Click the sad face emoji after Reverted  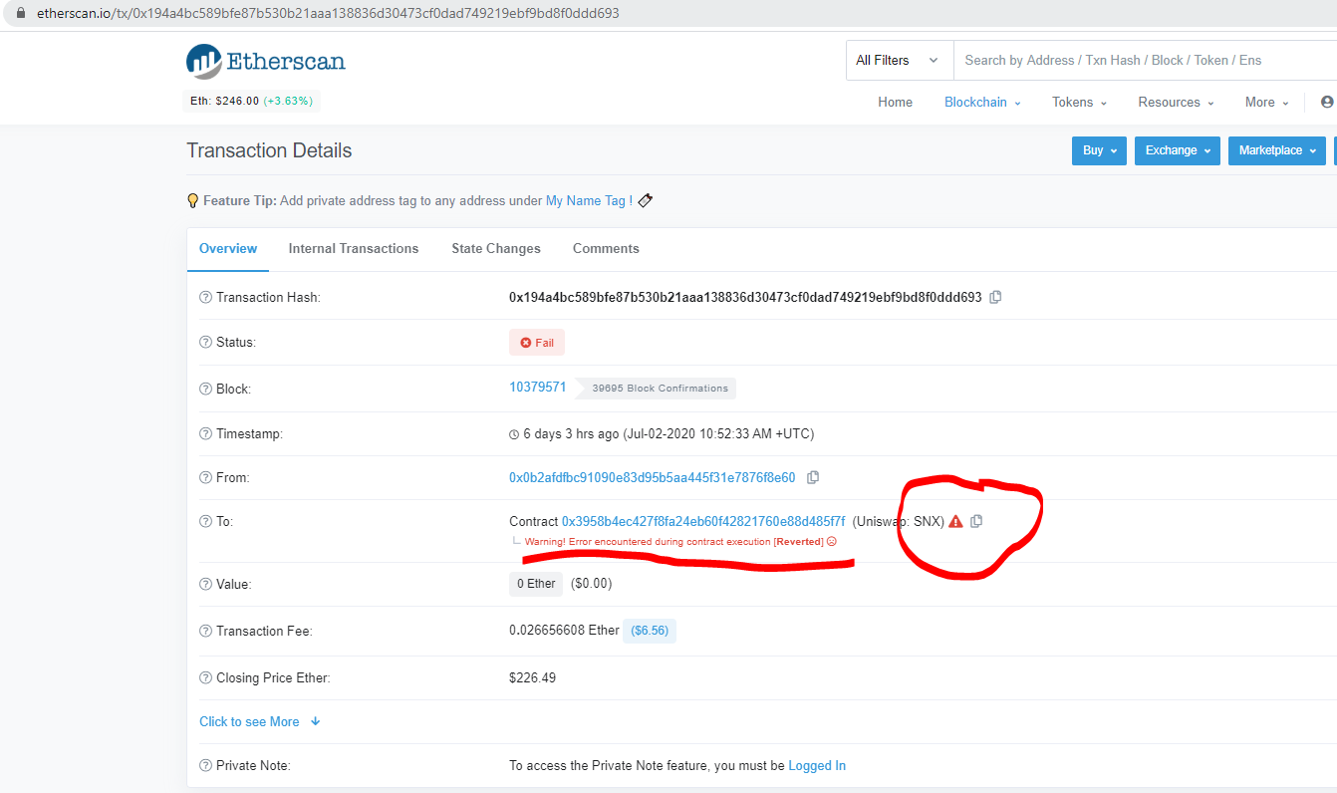(831, 541)
